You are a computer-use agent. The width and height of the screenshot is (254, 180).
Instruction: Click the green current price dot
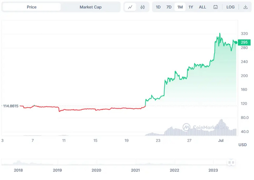point(236,43)
